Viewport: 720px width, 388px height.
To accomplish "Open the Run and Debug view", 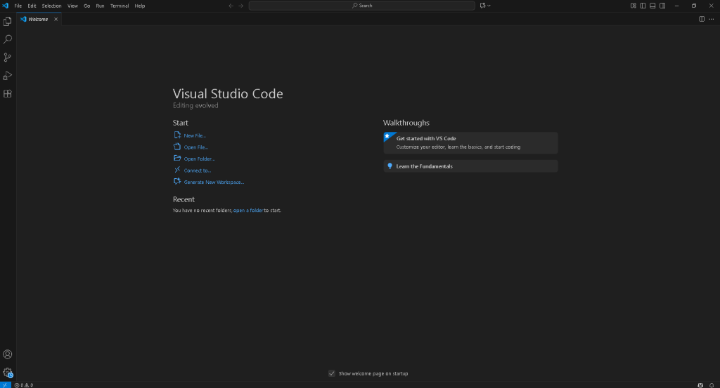I will click(x=8, y=76).
